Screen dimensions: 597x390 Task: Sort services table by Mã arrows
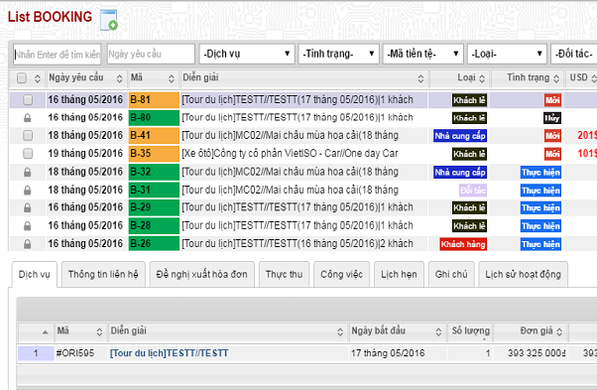[99, 331]
